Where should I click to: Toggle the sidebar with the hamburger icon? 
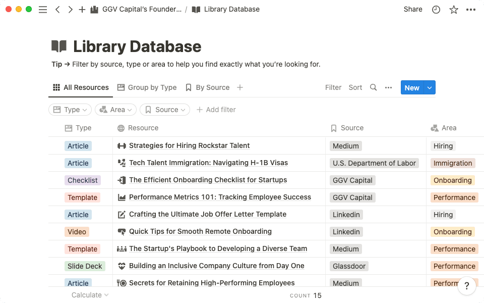(x=43, y=9)
